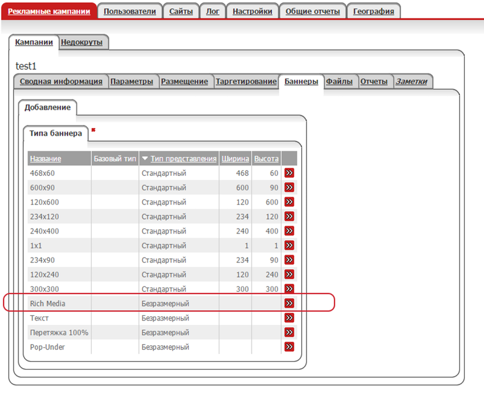Choose 120x600 banner arrow icon
Screen dimensions: 484x398
click(289, 202)
